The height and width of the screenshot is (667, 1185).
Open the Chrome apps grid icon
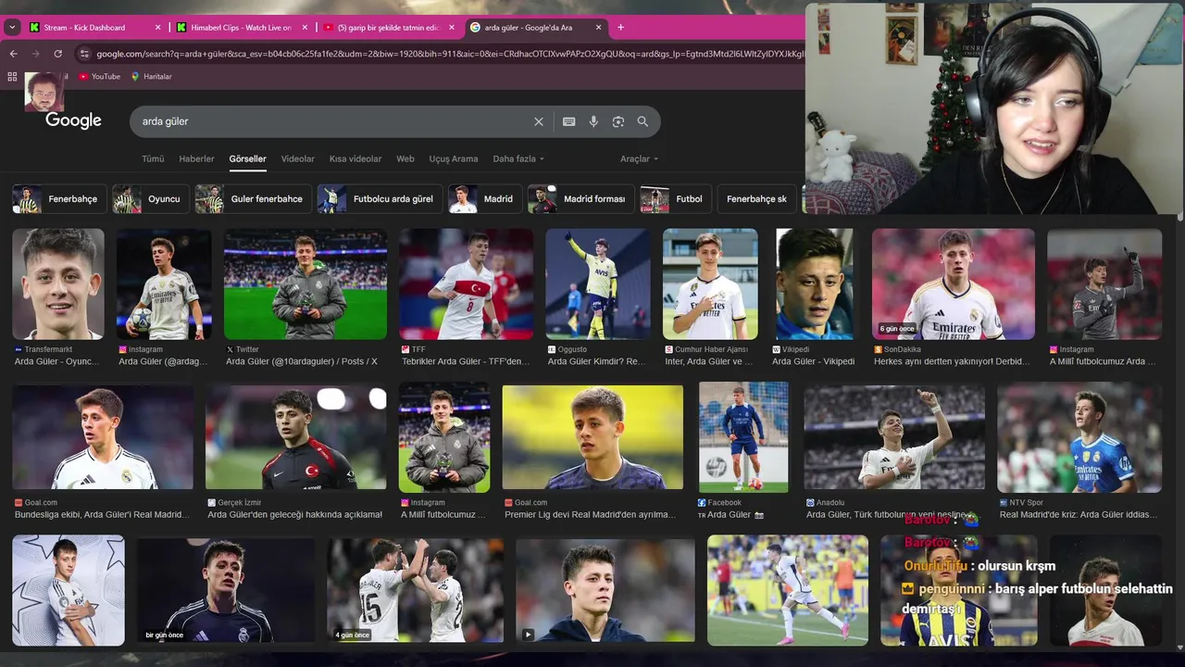tap(12, 77)
